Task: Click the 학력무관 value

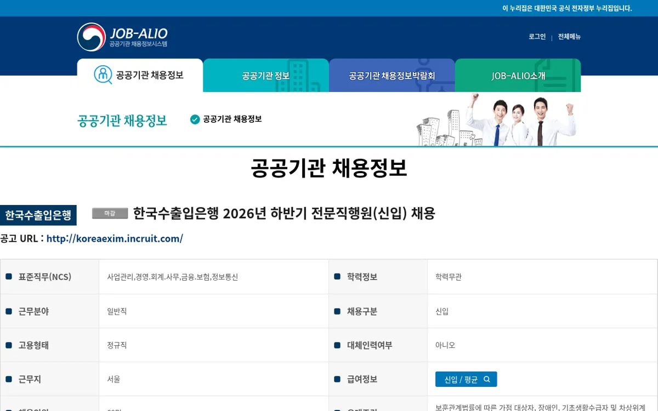Action: click(449, 277)
